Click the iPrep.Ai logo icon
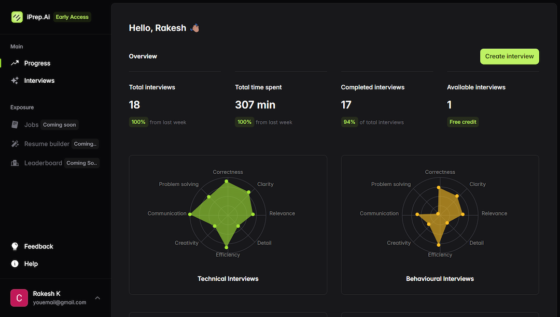 tap(17, 17)
